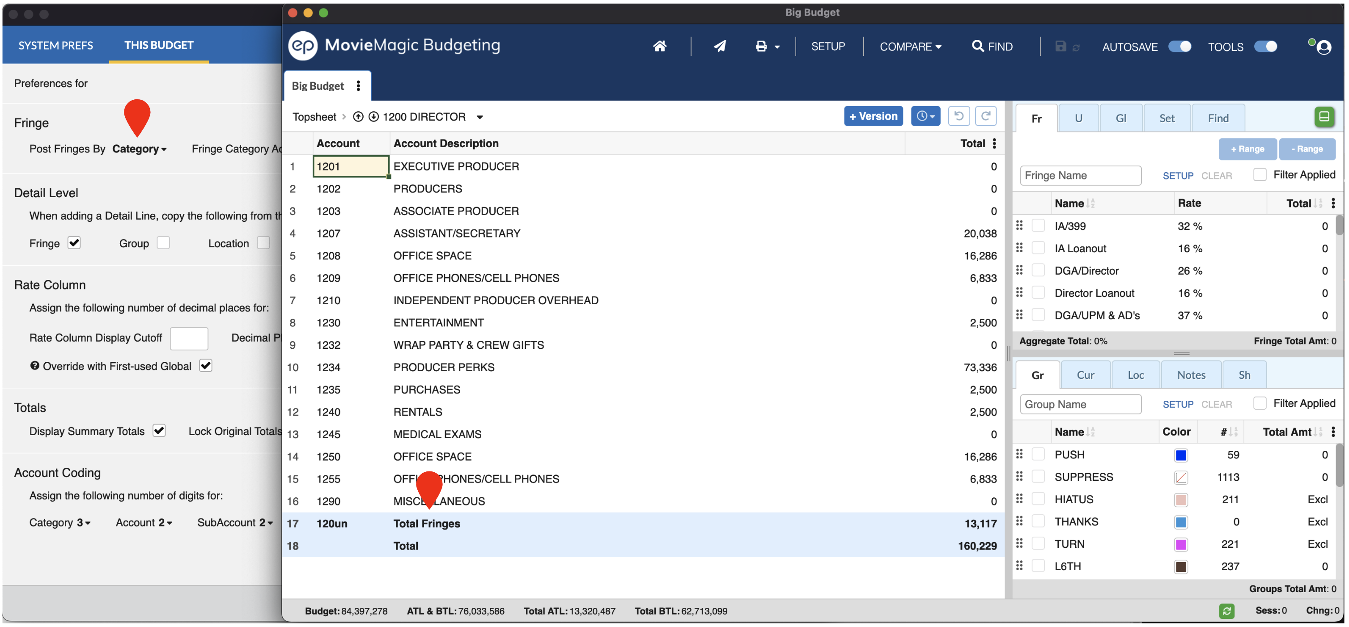Click the magenta TURN color swatch
This screenshot has width=1349, height=627.
[x=1180, y=545]
